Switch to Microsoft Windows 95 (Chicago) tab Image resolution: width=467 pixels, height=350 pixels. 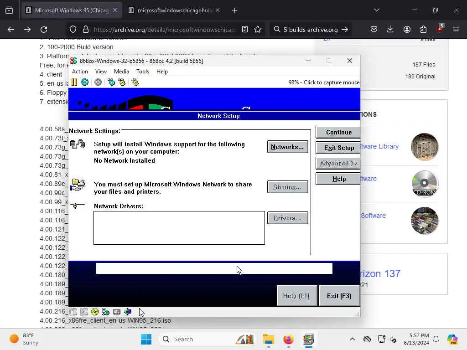72,10
